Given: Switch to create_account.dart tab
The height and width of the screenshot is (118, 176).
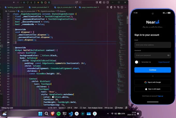Looking at the screenshot, I should point(39,7).
